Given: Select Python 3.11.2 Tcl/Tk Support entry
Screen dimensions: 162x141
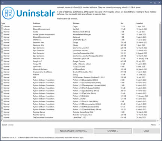Looking at the screenshot, I should (86, 88).
